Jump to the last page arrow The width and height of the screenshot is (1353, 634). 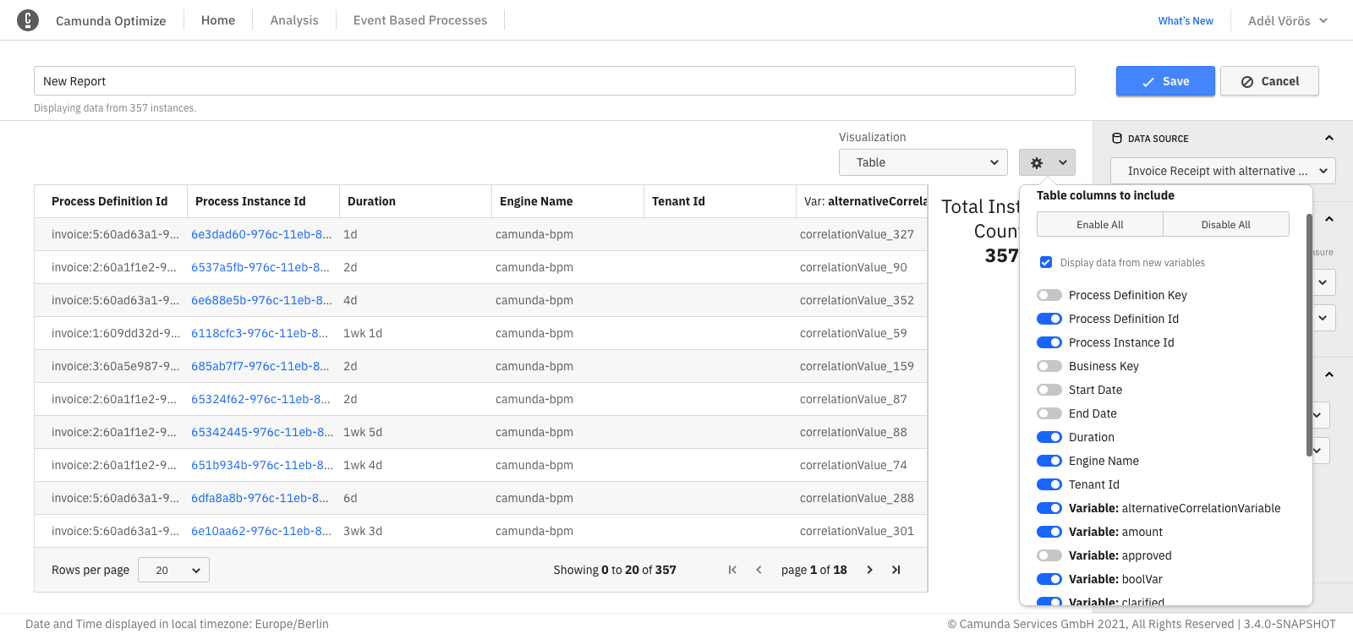tap(896, 570)
